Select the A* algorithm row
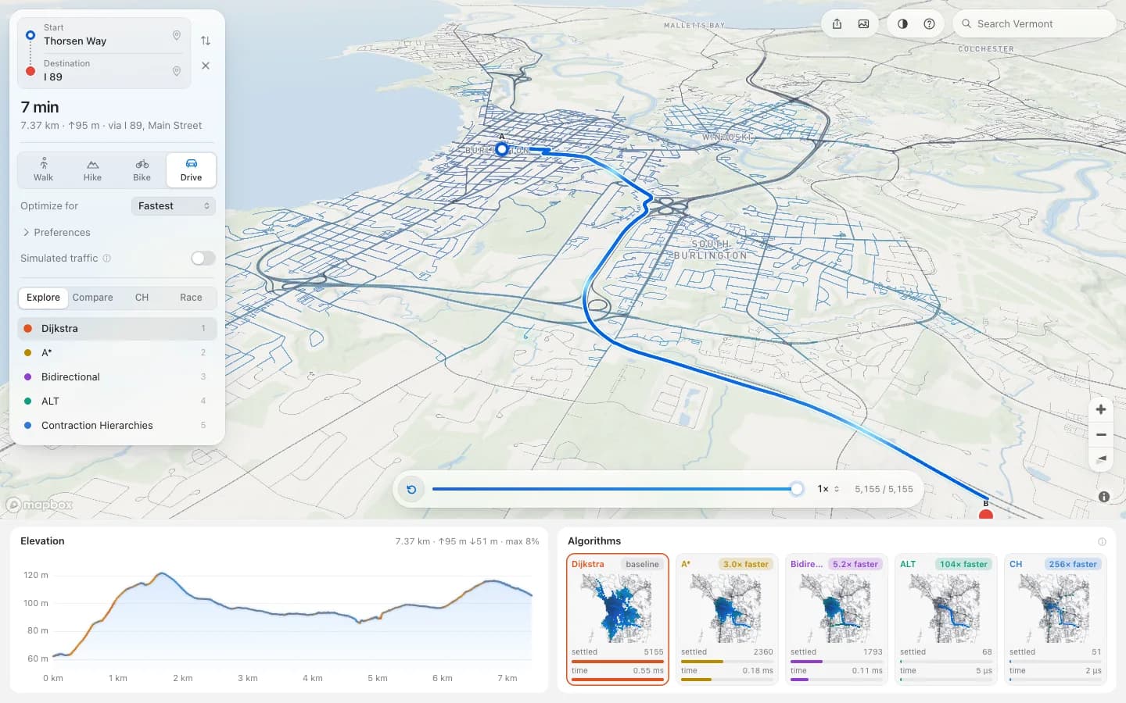 point(117,353)
